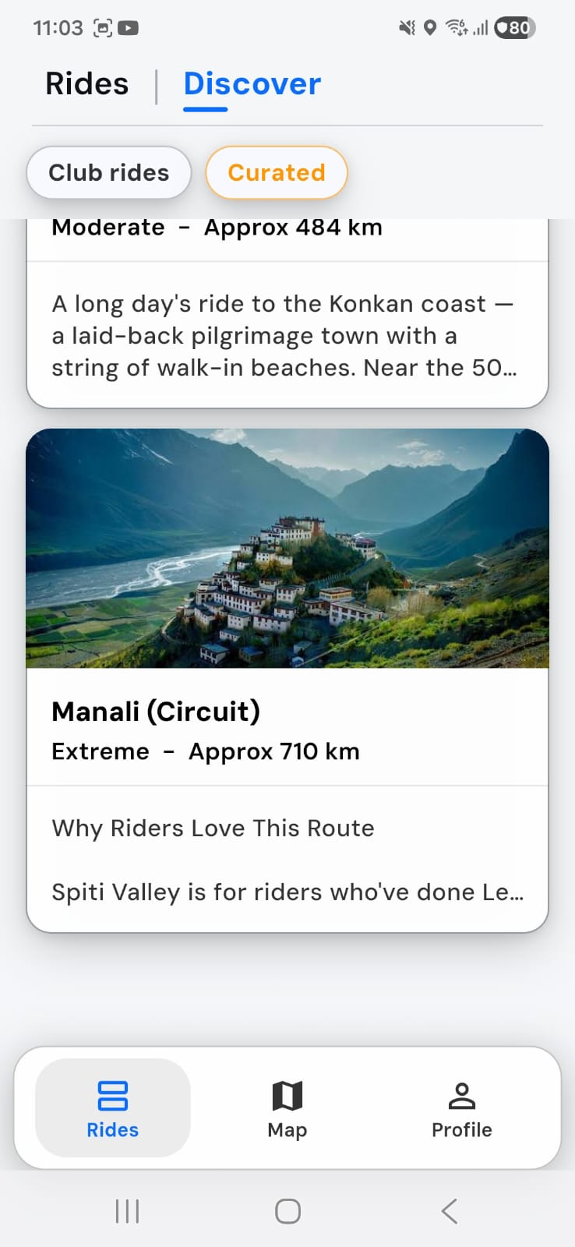Open the Manali (Circuit) ride title
The height and width of the screenshot is (1247, 575).
pyautogui.click(x=156, y=711)
